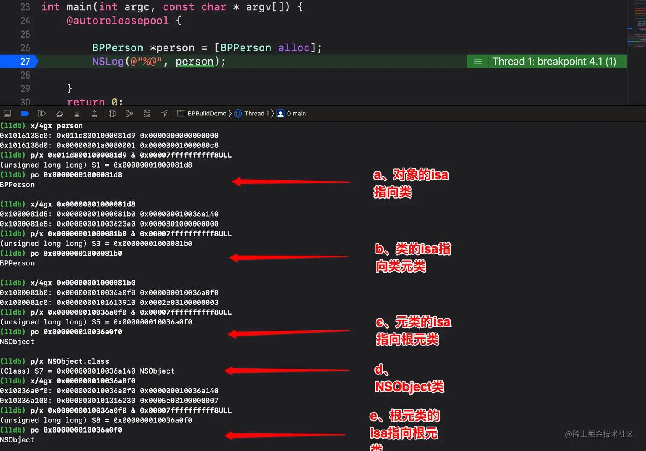Click line number 26 in gutter
Image resolution: width=646 pixels, height=451 pixels.
pos(25,48)
